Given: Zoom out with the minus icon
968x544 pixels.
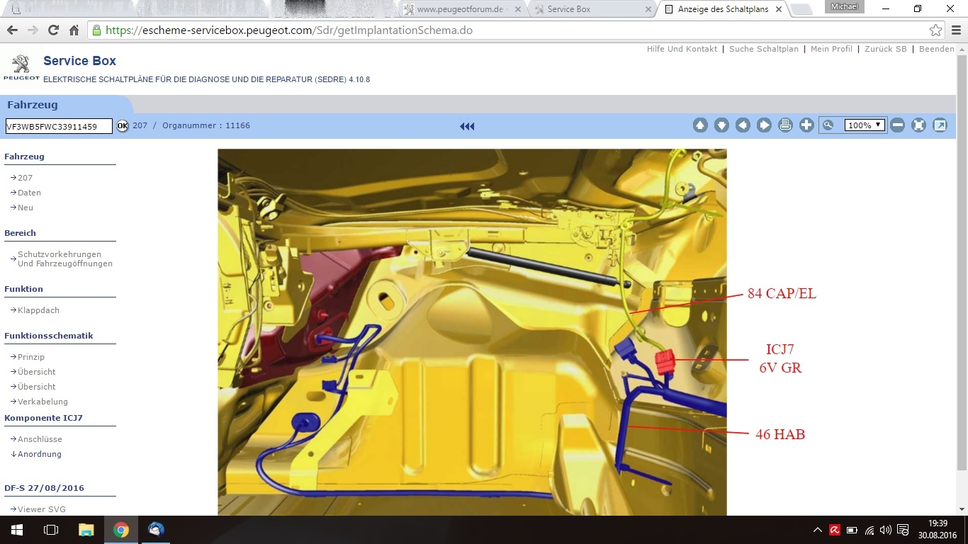Looking at the screenshot, I should click(x=898, y=125).
